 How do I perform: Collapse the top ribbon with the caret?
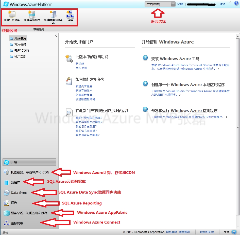pos(230,3)
